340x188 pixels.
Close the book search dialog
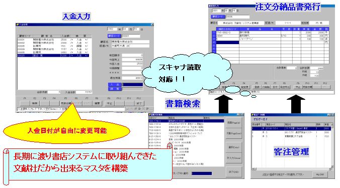click(242, 115)
